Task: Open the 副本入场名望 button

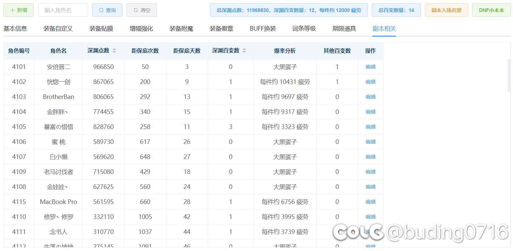Action: coord(446,10)
